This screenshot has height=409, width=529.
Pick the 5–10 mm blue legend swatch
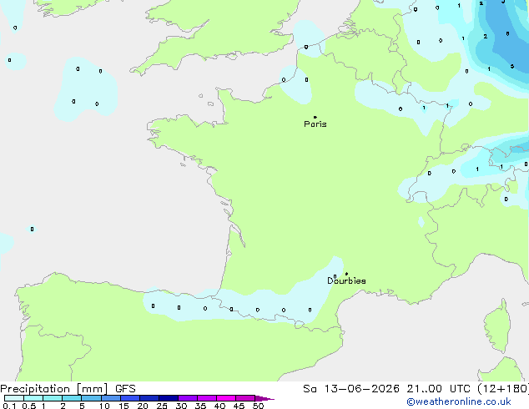point(92,398)
